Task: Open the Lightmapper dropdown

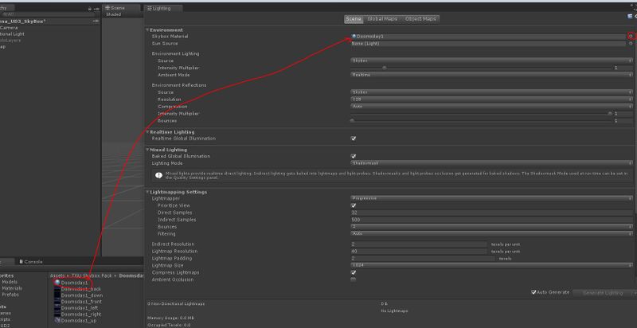Action: 491,198
